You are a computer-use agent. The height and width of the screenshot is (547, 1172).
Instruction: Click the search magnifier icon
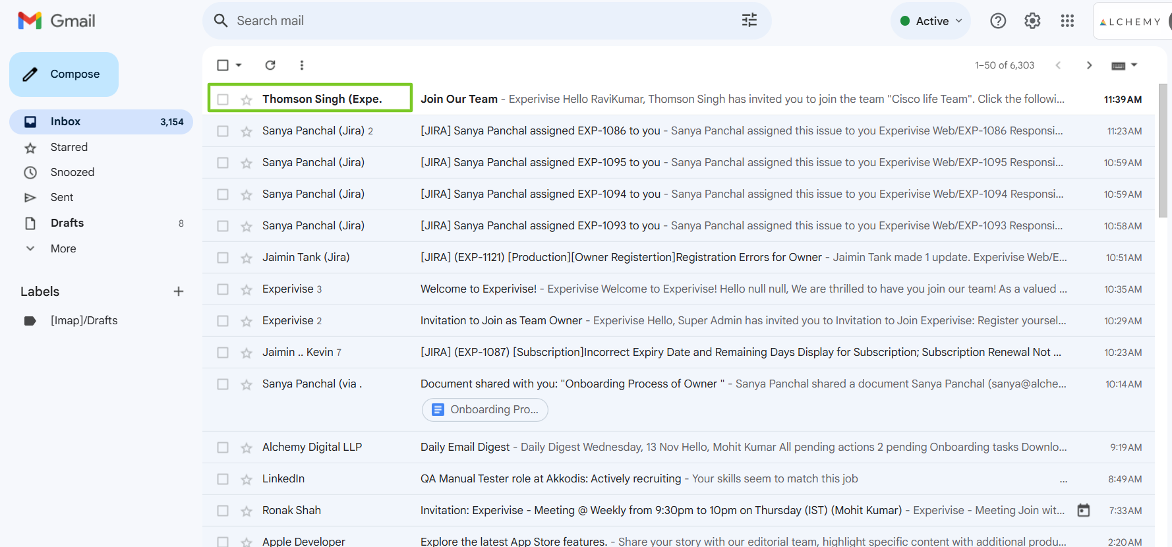click(x=221, y=20)
